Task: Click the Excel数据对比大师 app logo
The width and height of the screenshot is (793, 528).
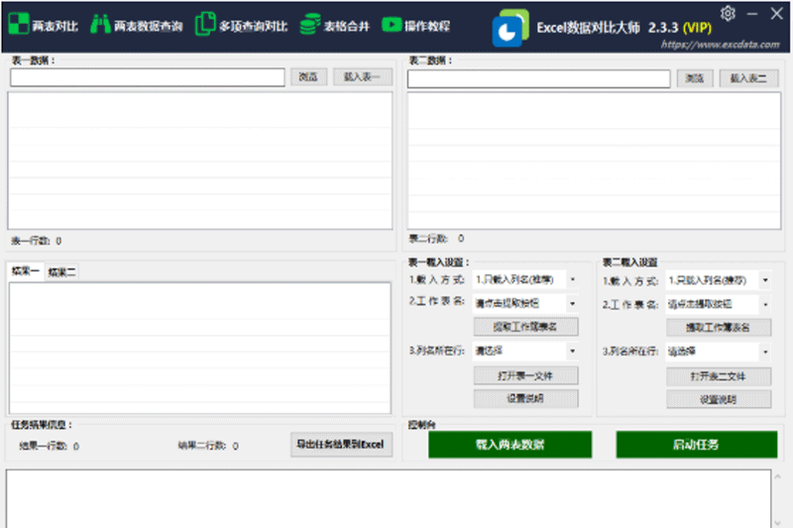Action: [x=510, y=28]
